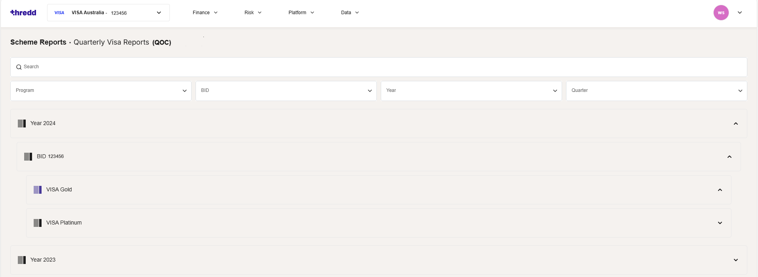Click the Scheme Reports breadcrumb
The image size is (758, 277).
[x=38, y=42]
